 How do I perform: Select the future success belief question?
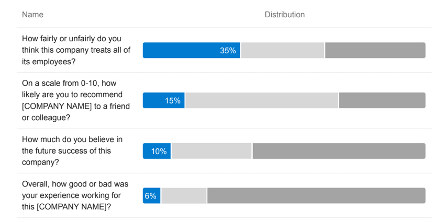(x=72, y=151)
